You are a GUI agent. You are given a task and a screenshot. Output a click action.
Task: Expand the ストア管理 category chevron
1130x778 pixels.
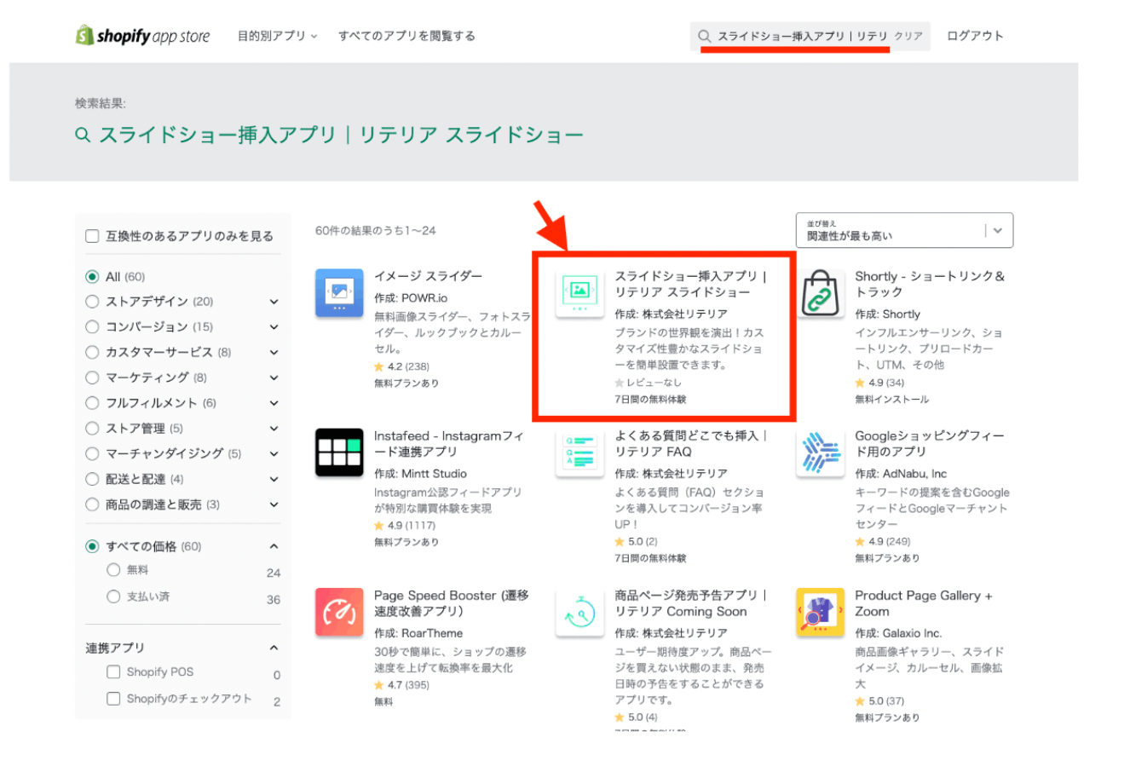pyautogui.click(x=274, y=428)
